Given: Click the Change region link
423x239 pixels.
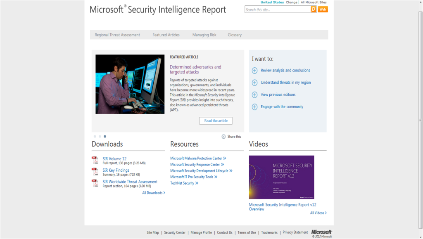Looking at the screenshot, I should 291,2.
